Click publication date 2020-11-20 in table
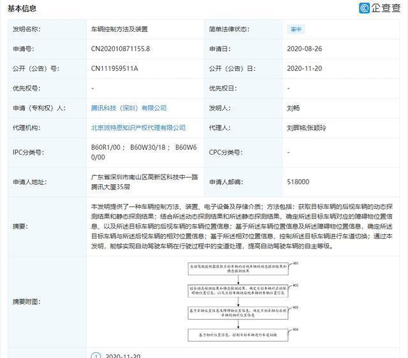Screen dimensions: 408x358 point(305,69)
